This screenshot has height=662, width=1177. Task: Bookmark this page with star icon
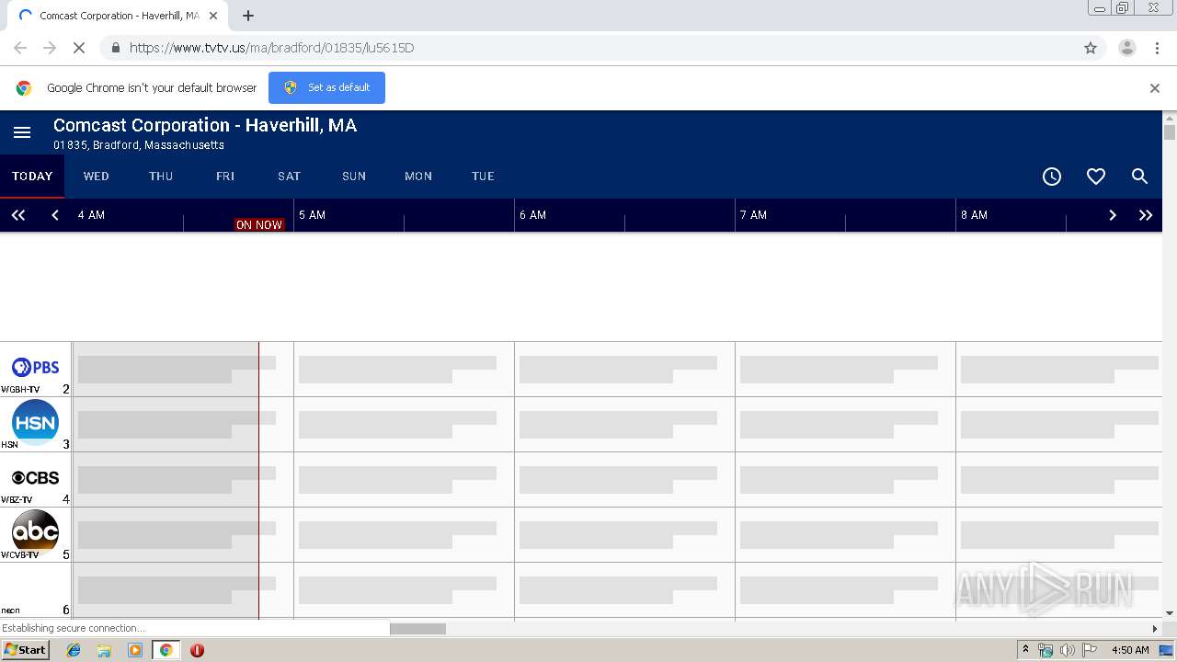click(1091, 48)
